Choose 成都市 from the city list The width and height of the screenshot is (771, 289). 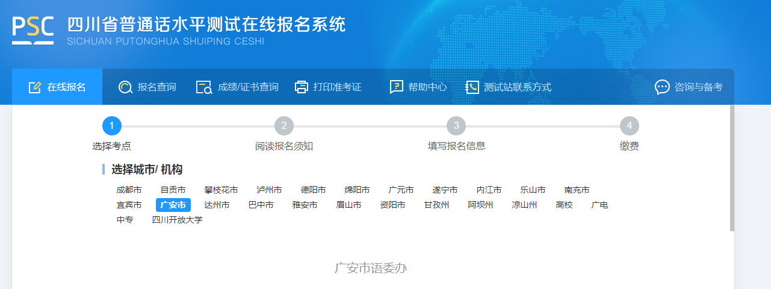click(129, 190)
